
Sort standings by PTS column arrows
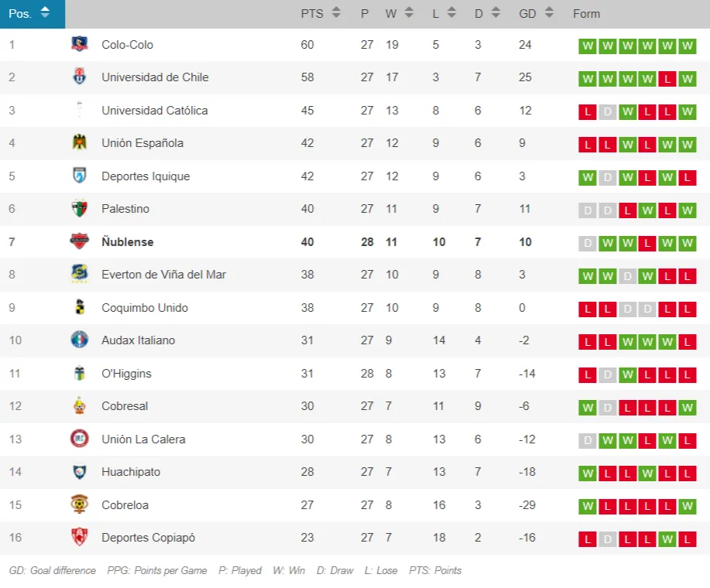(336, 13)
